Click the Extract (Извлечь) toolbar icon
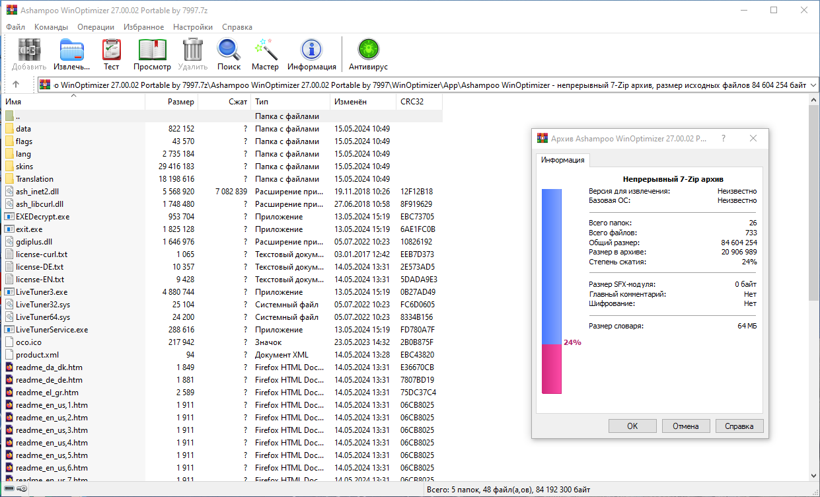The width and height of the screenshot is (820, 497). click(71, 51)
